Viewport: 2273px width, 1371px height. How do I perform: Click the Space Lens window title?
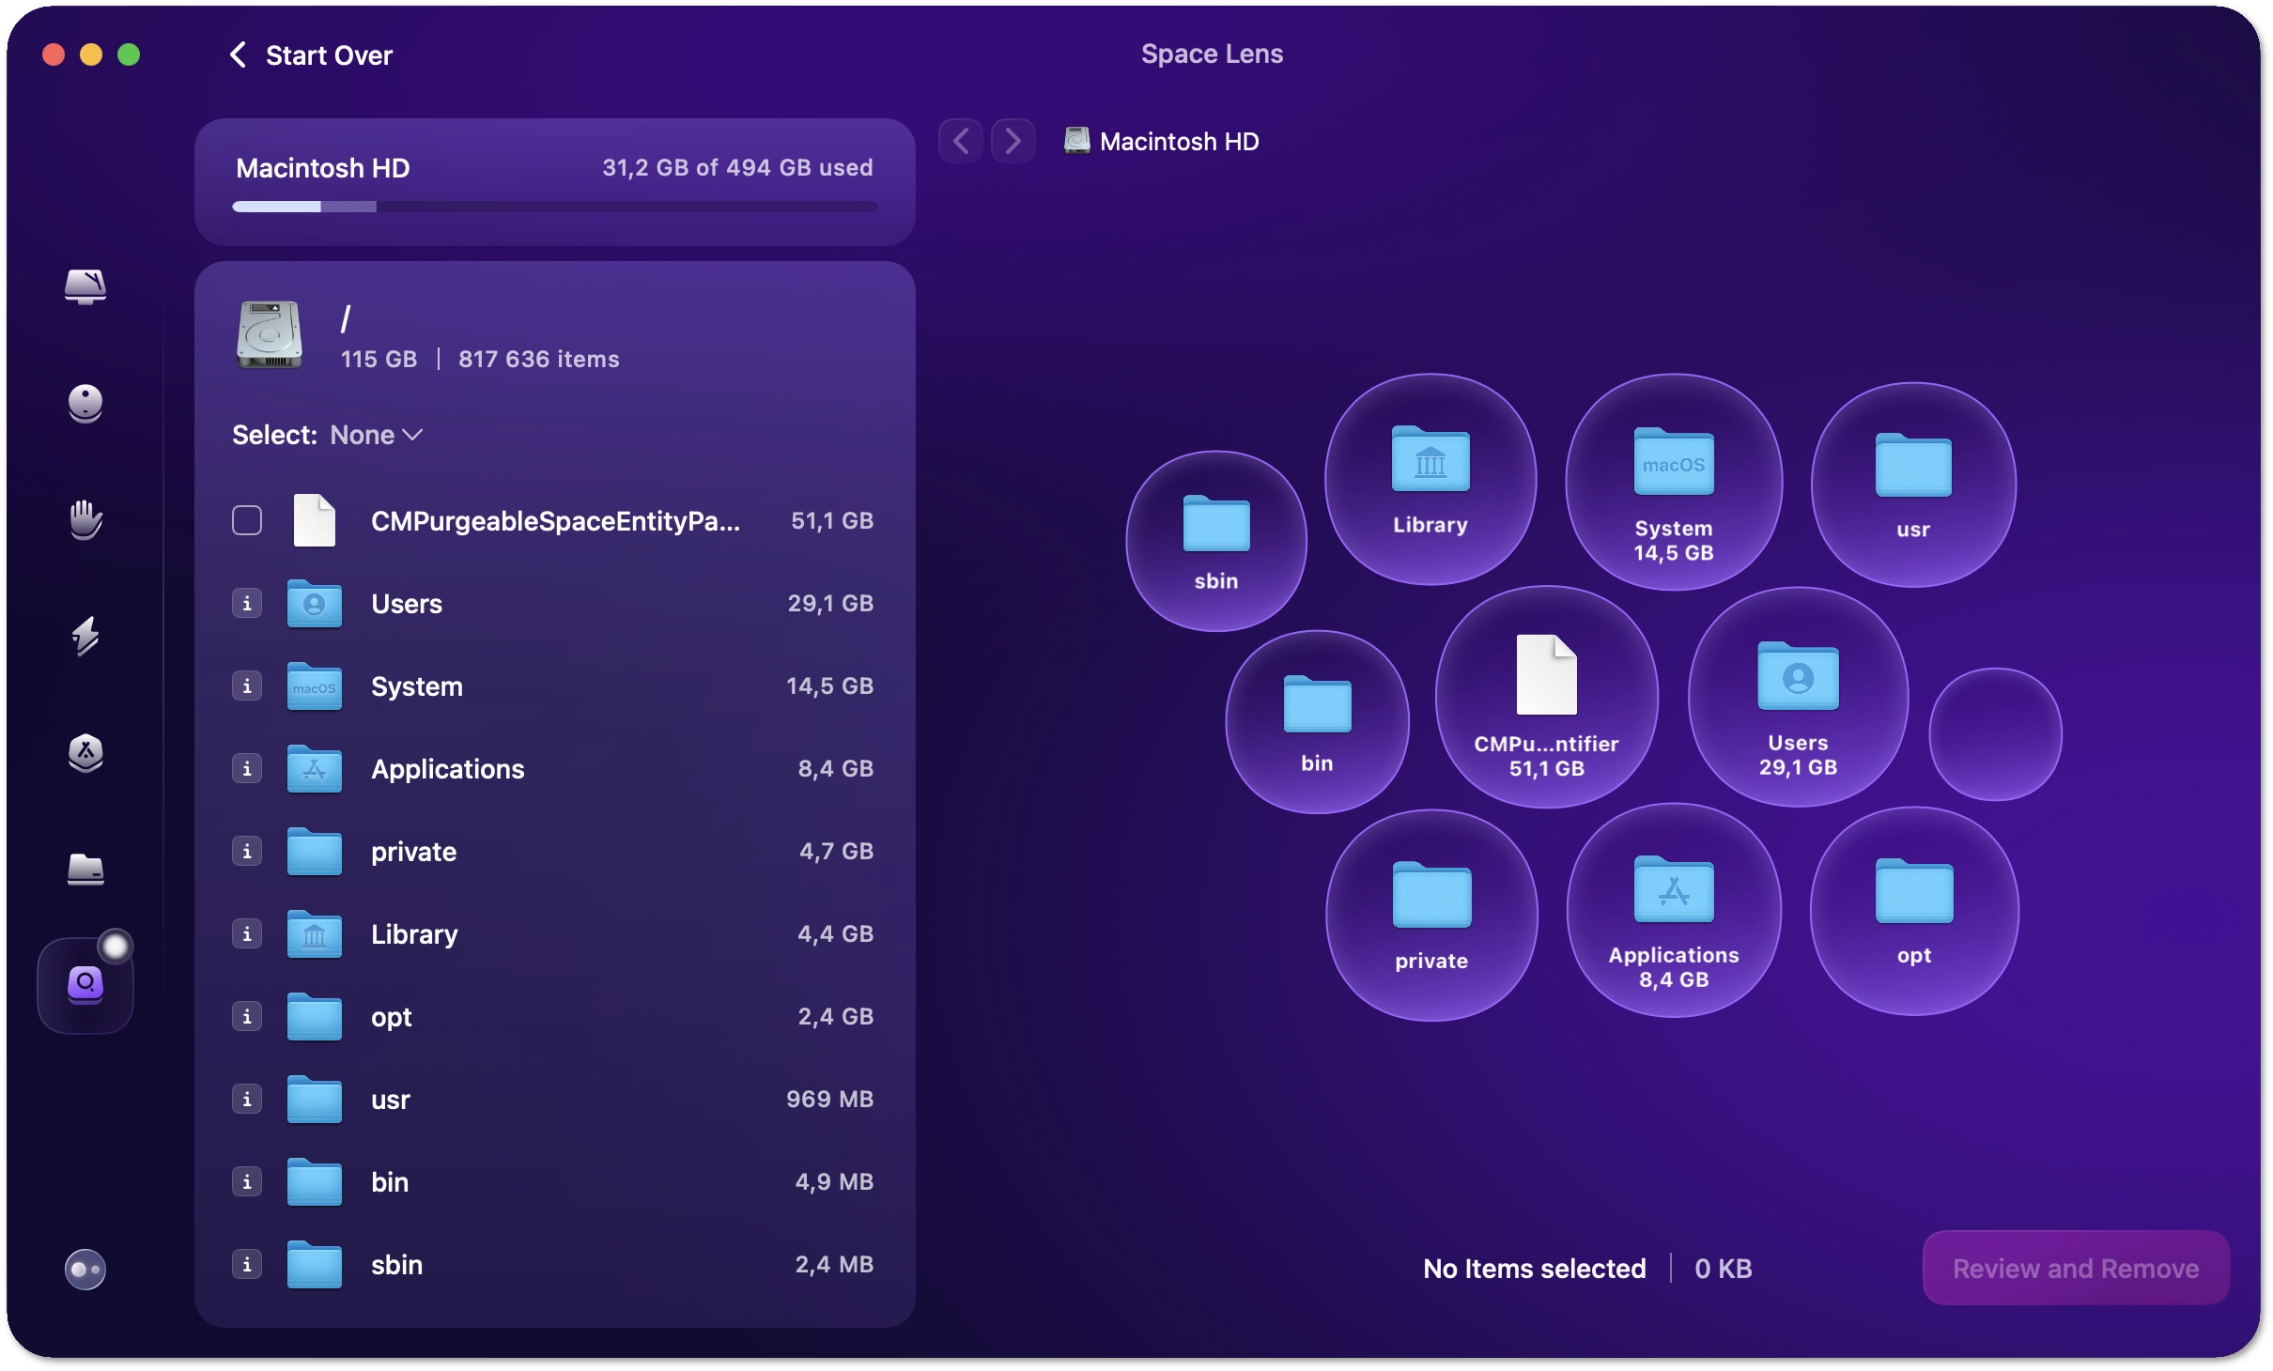1212,54
